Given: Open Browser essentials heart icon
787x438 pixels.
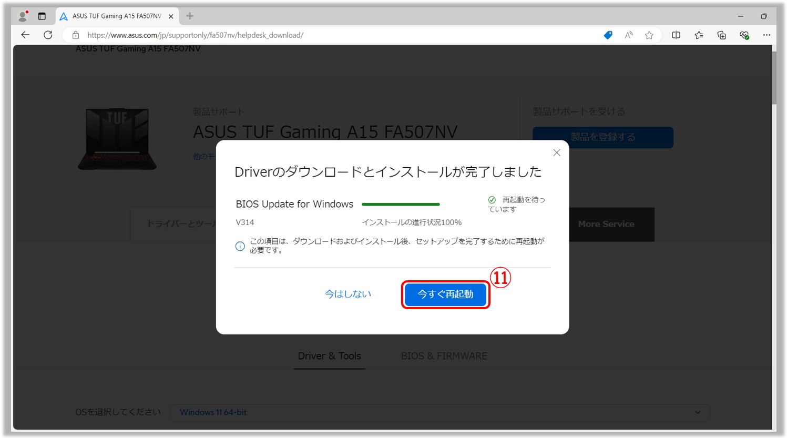Looking at the screenshot, I should coord(744,35).
